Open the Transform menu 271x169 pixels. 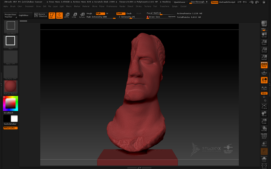point(164,6)
